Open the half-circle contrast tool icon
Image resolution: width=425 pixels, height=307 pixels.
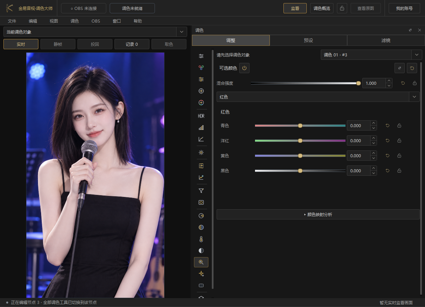201,251
